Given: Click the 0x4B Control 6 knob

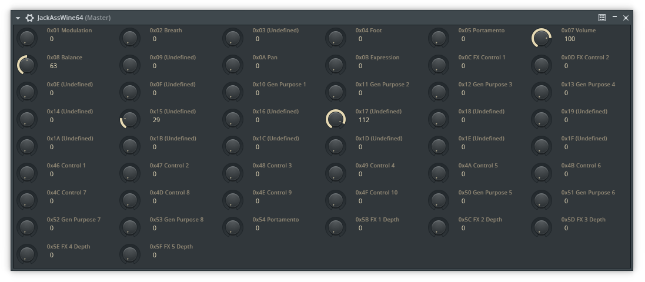Looking at the screenshot, I should pos(542,173).
